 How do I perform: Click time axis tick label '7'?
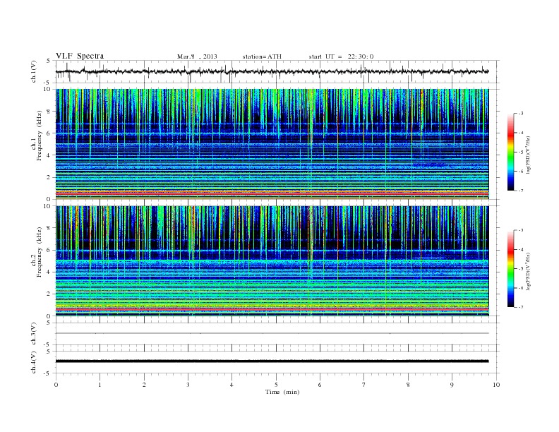(364, 385)
